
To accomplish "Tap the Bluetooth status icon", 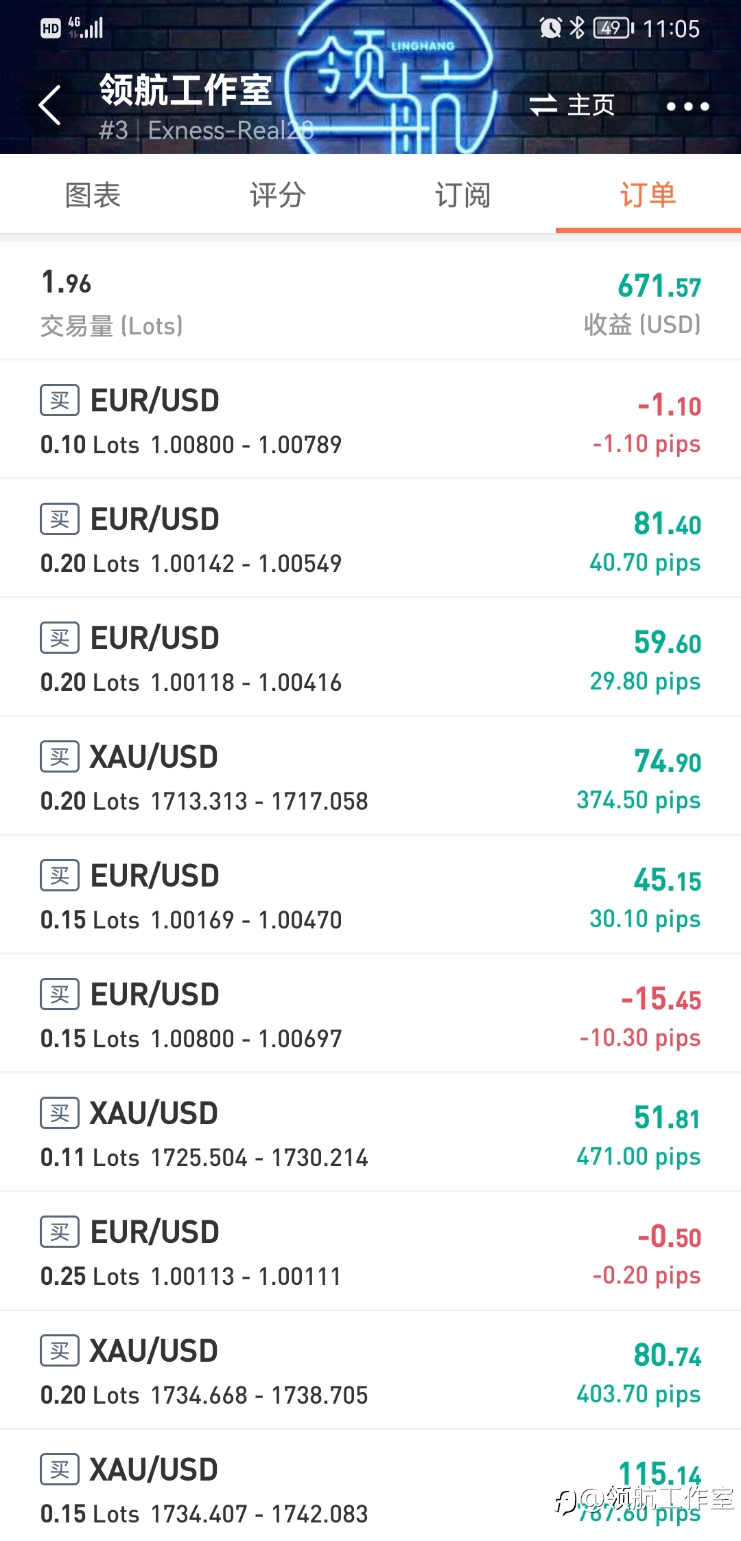I will tap(578, 28).
